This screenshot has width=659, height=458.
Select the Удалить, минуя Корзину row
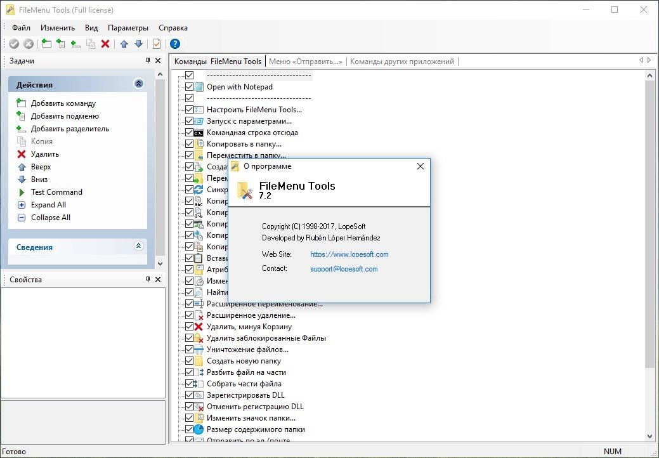pyautogui.click(x=249, y=327)
